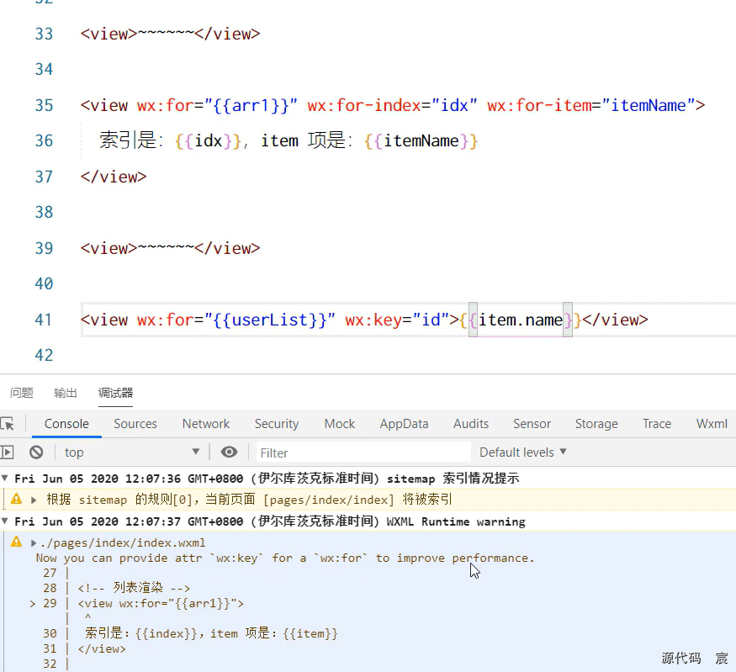Image resolution: width=736 pixels, height=672 pixels.
Task: Expand the ./pages/index/index.wxml warning entry
Action: pyautogui.click(x=34, y=543)
